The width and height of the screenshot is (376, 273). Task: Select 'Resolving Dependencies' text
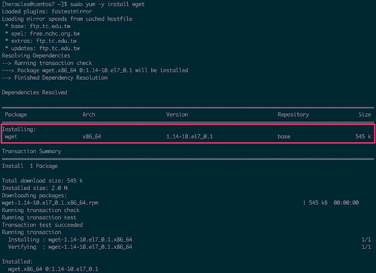coord(36,56)
